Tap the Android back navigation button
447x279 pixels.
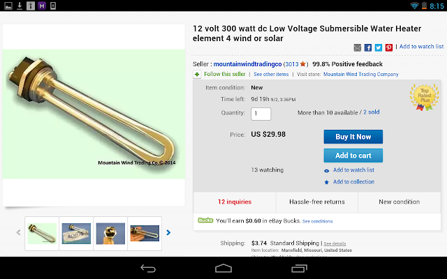tap(148, 268)
